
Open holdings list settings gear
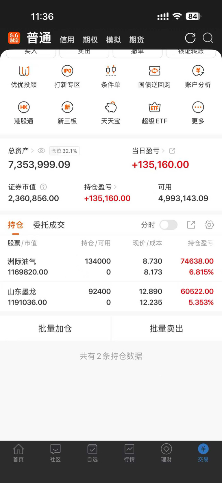pyautogui.click(x=209, y=225)
